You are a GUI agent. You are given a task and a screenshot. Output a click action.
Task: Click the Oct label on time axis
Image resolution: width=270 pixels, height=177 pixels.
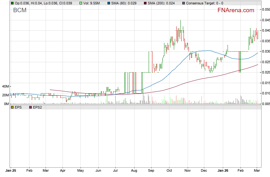(x=170, y=171)
